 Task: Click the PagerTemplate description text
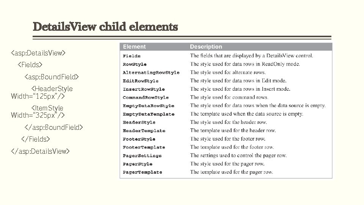231,172
